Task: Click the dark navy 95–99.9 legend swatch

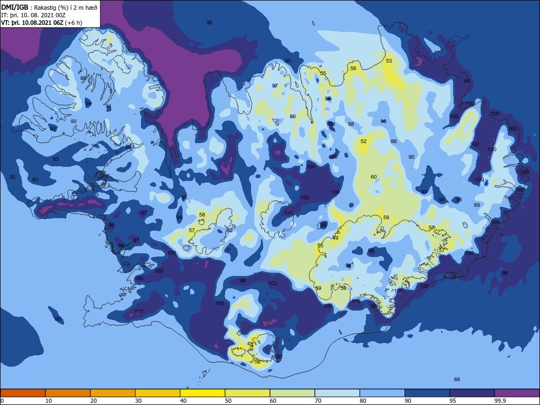Action: click(x=472, y=393)
